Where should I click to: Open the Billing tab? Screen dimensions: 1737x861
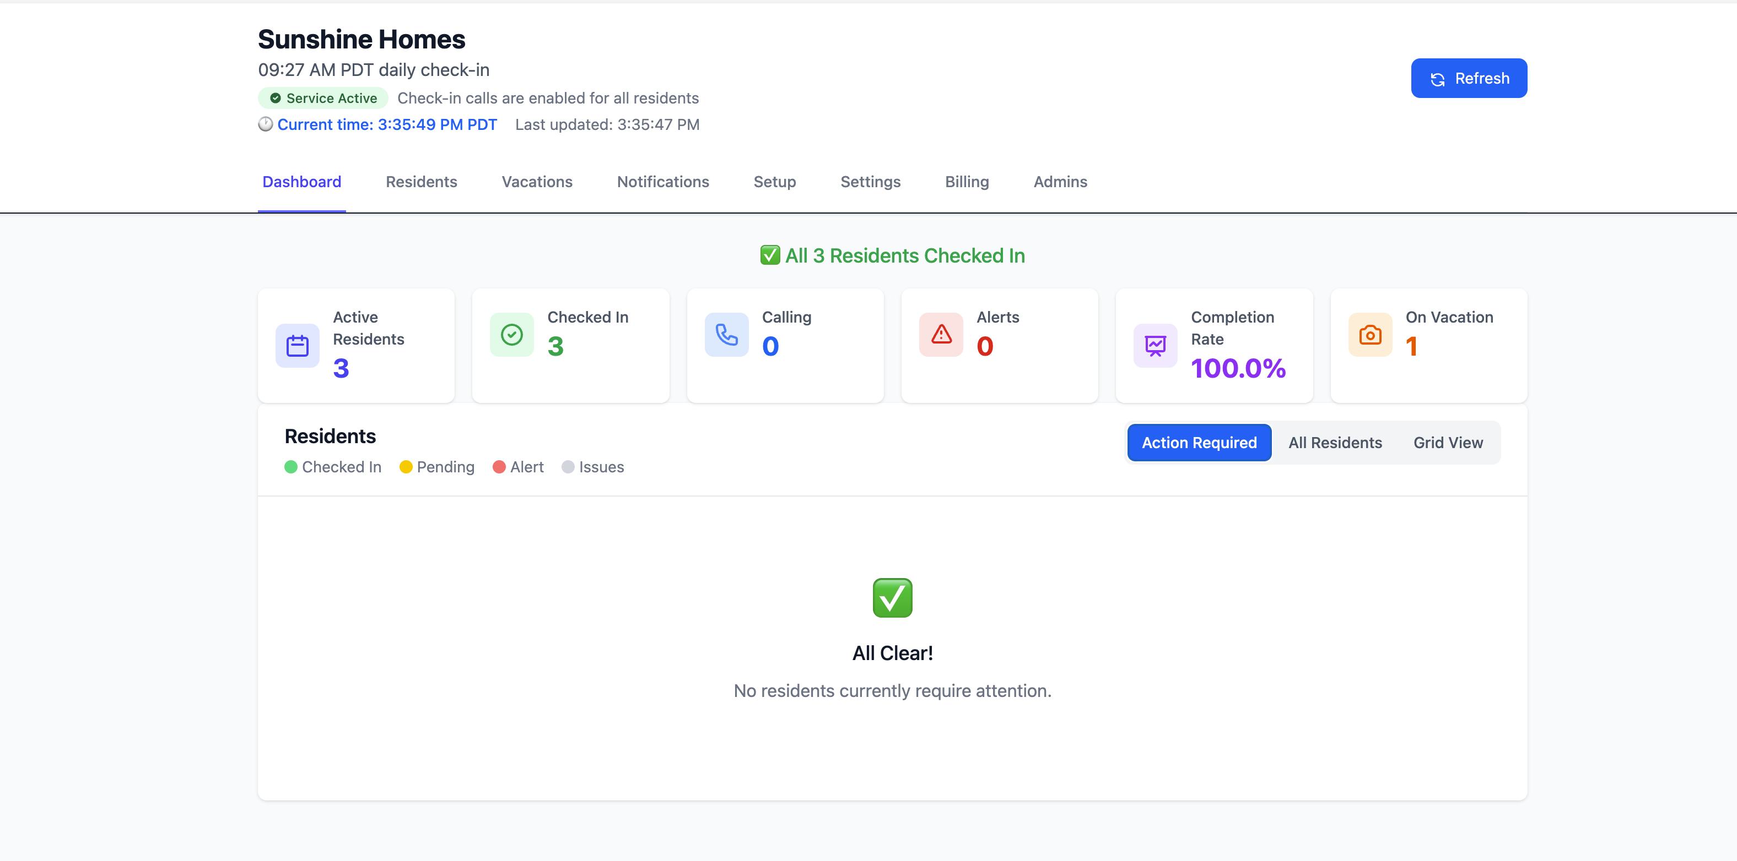966,182
